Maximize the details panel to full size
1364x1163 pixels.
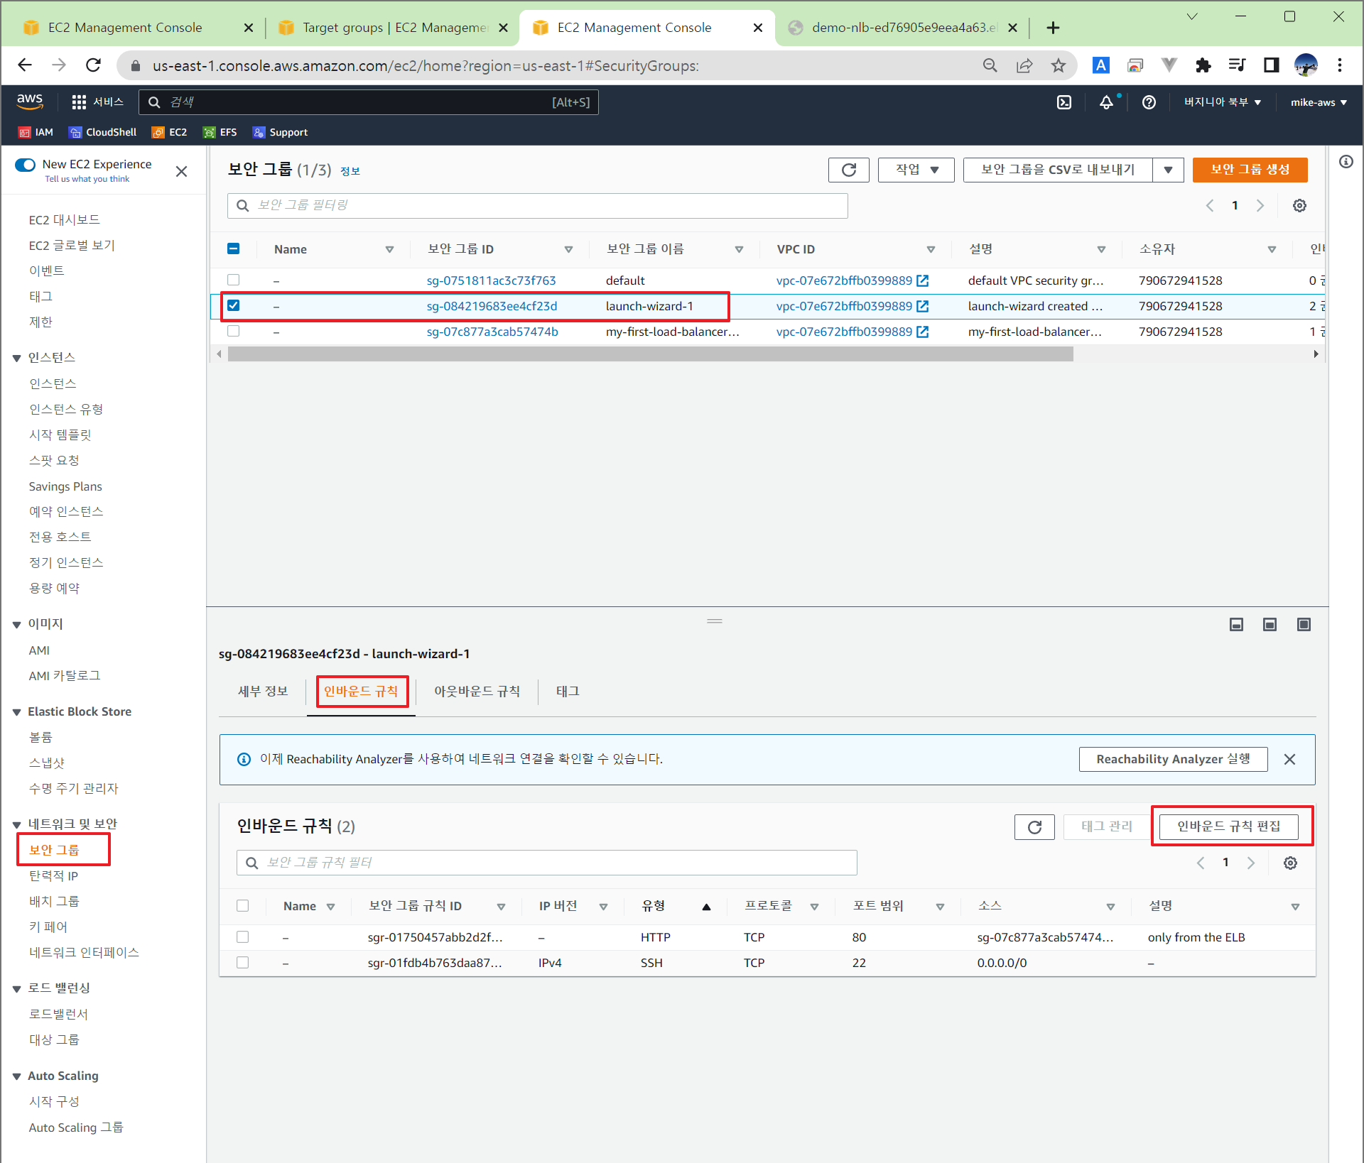[x=1304, y=624]
